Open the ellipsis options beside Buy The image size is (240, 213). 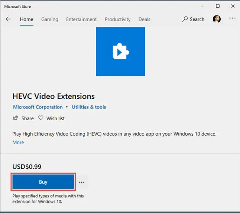click(x=82, y=182)
